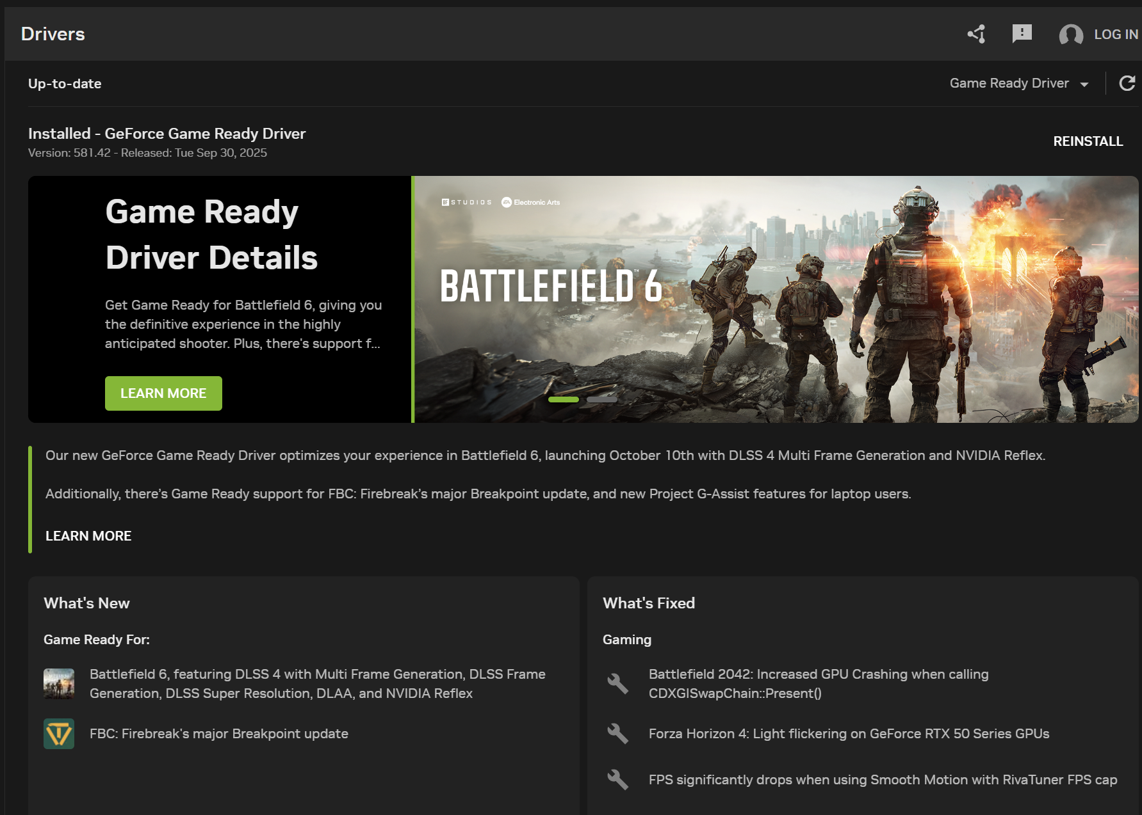
Task: Click the paragraph about Battlefield 6 launching October 10th
Action: [546, 455]
